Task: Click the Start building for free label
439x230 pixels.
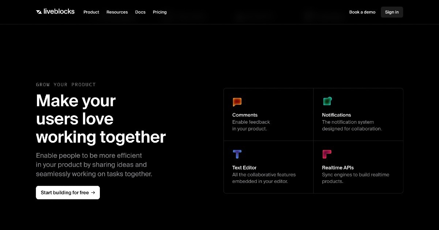Action: tap(65, 192)
